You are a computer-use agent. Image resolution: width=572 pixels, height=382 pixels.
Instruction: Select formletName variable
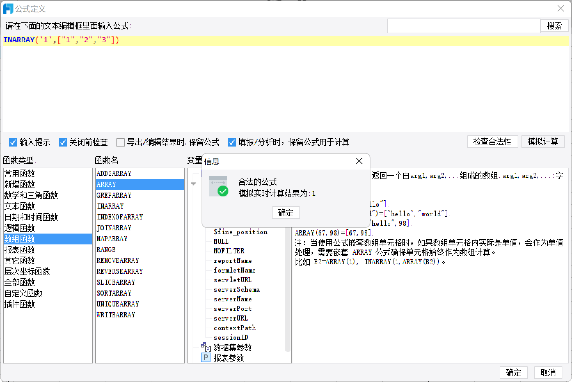(235, 270)
